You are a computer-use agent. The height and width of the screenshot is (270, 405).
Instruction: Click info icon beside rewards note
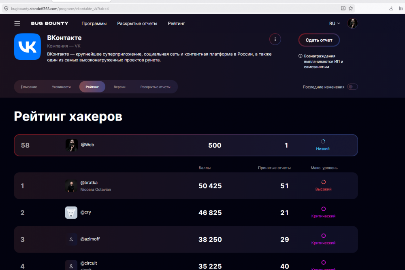301,56
